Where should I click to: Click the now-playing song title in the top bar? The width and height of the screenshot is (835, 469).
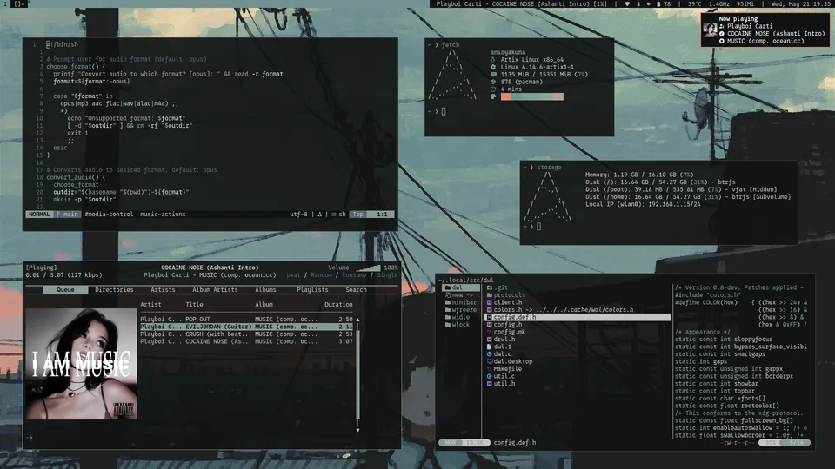click(521, 3)
